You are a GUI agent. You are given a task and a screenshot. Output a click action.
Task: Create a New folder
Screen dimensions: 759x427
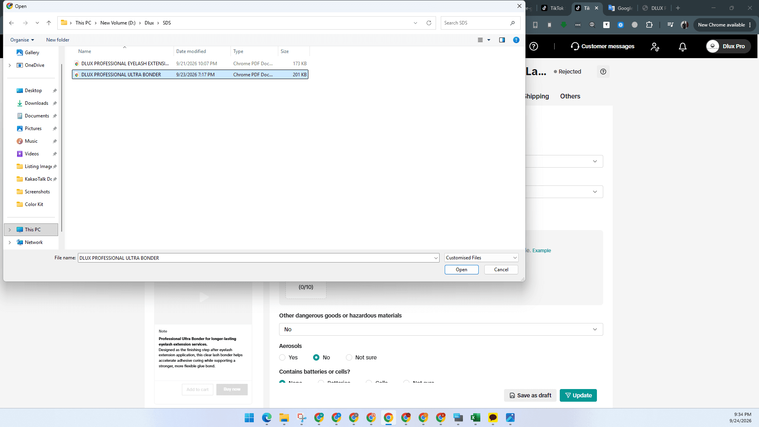click(58, 40)
